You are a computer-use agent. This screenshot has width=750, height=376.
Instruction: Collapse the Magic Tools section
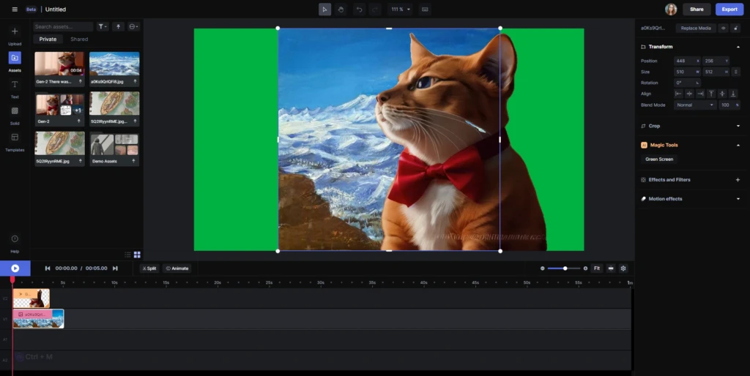click(x=738, y=146)
